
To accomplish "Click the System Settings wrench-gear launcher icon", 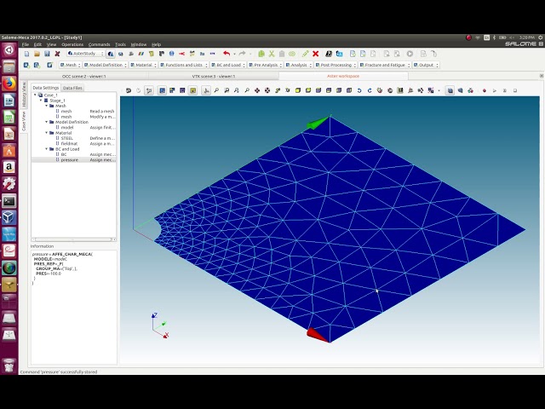I will click(9, 184).
